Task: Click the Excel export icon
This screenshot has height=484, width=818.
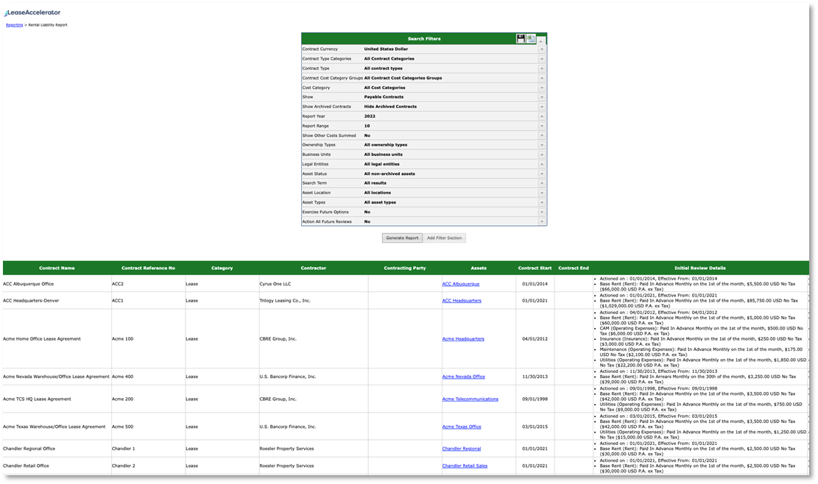Action: tap(531, 38)
